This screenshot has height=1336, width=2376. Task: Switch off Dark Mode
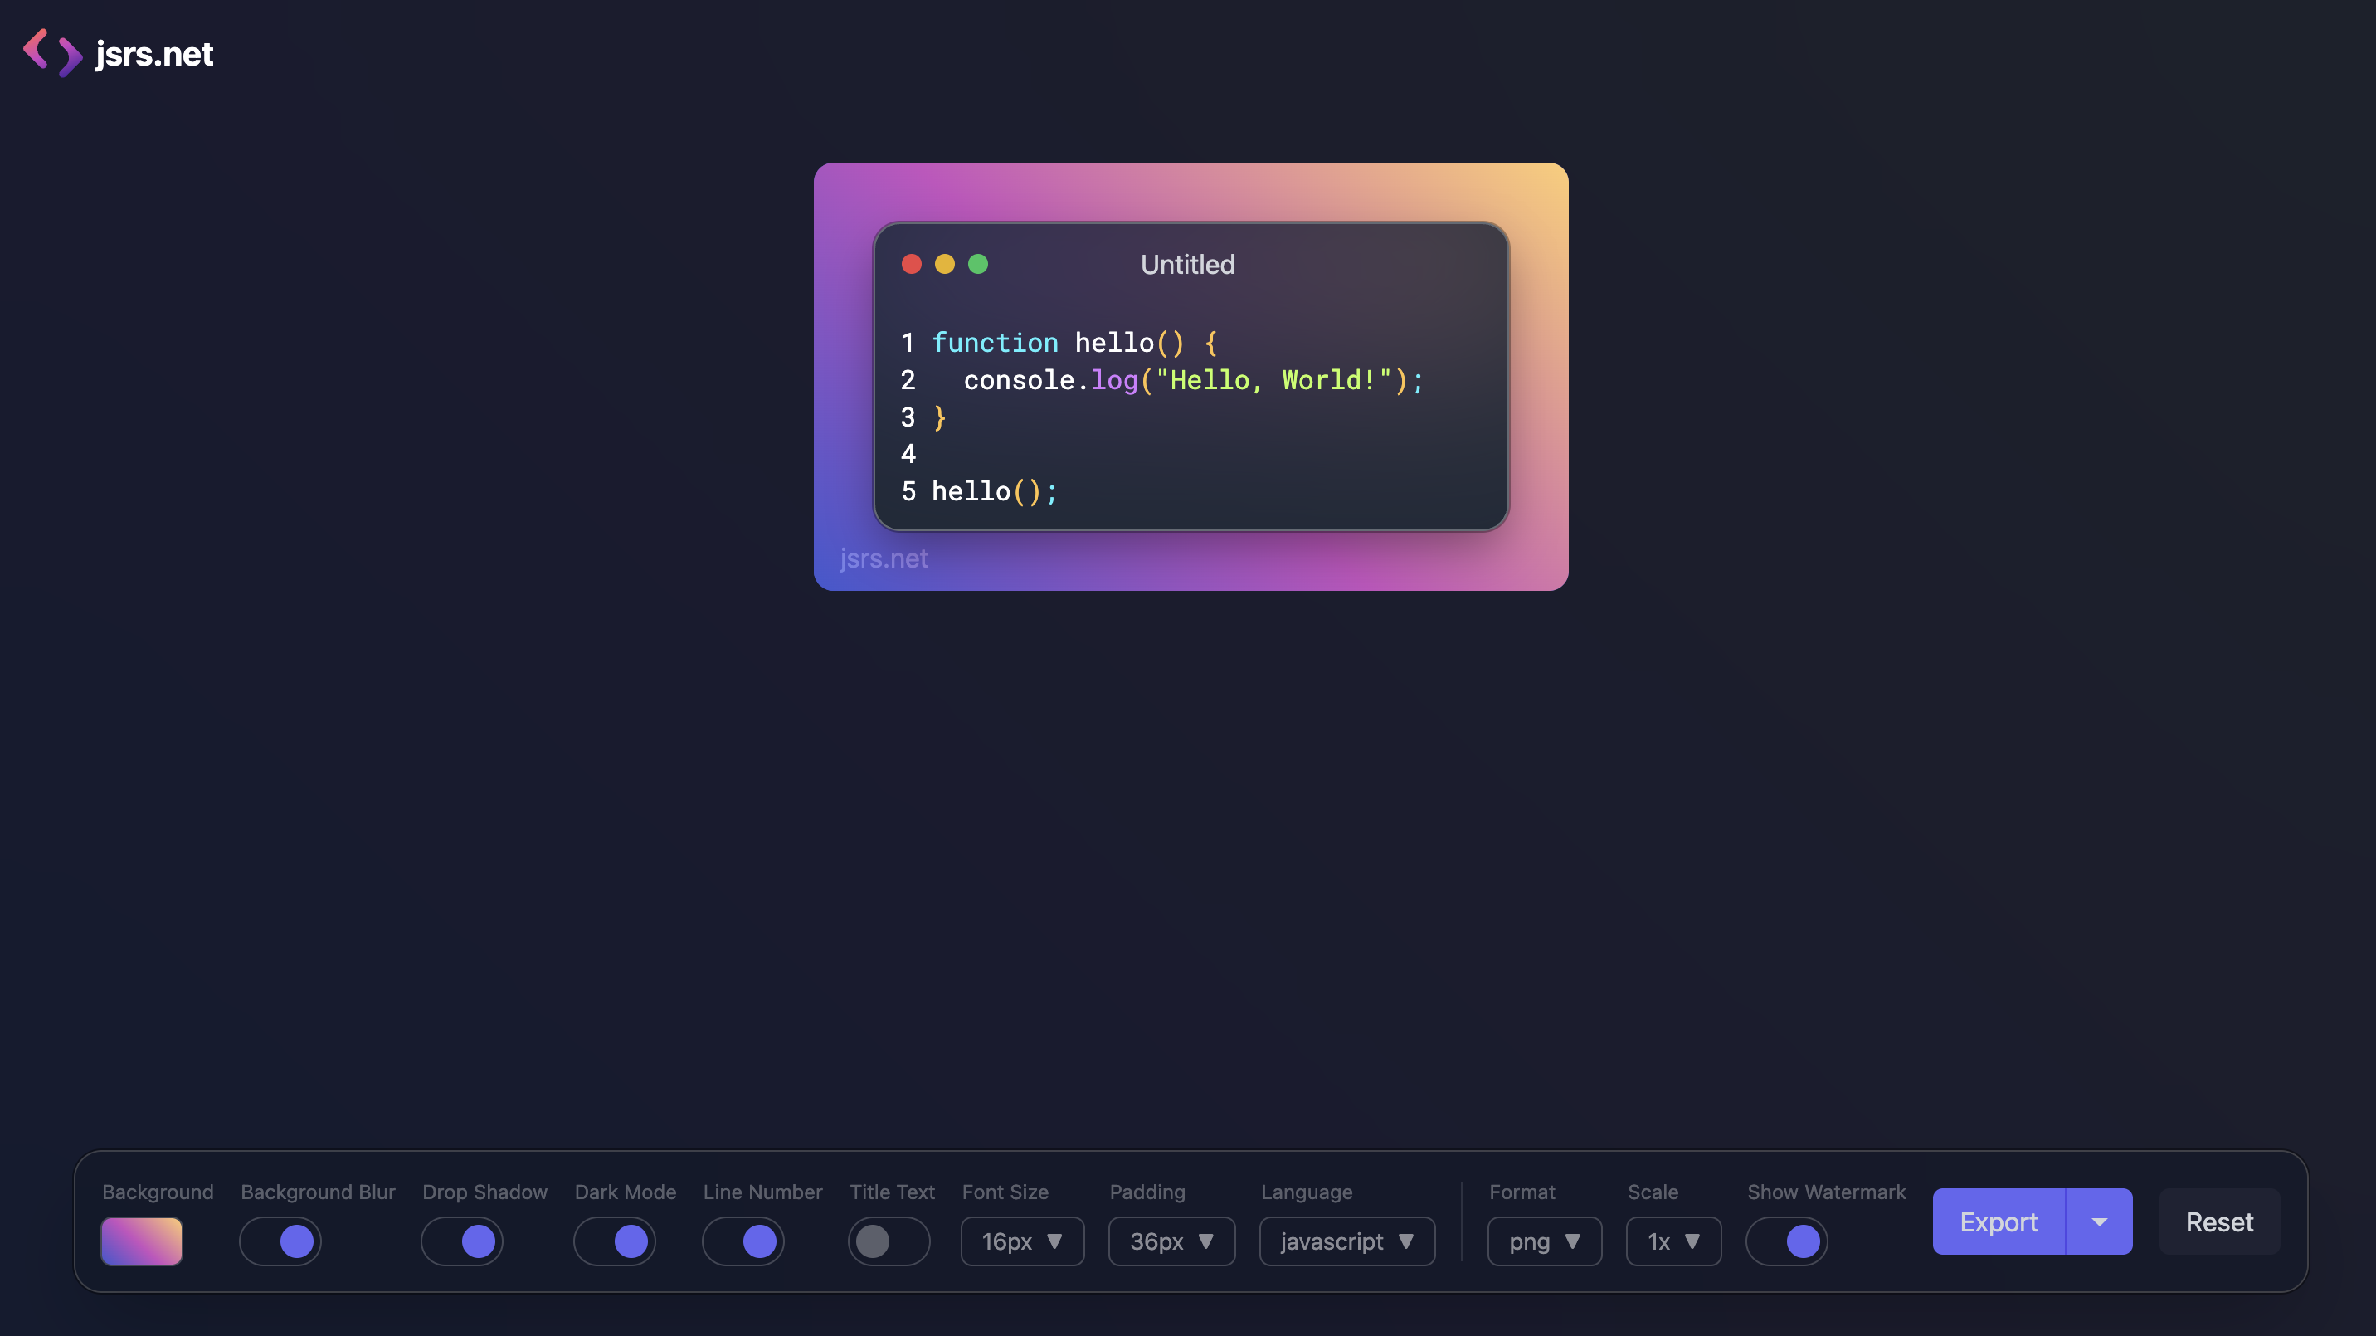click(x=614, y=1241)
